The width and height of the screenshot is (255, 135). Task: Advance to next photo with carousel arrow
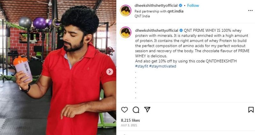(110, 72)
